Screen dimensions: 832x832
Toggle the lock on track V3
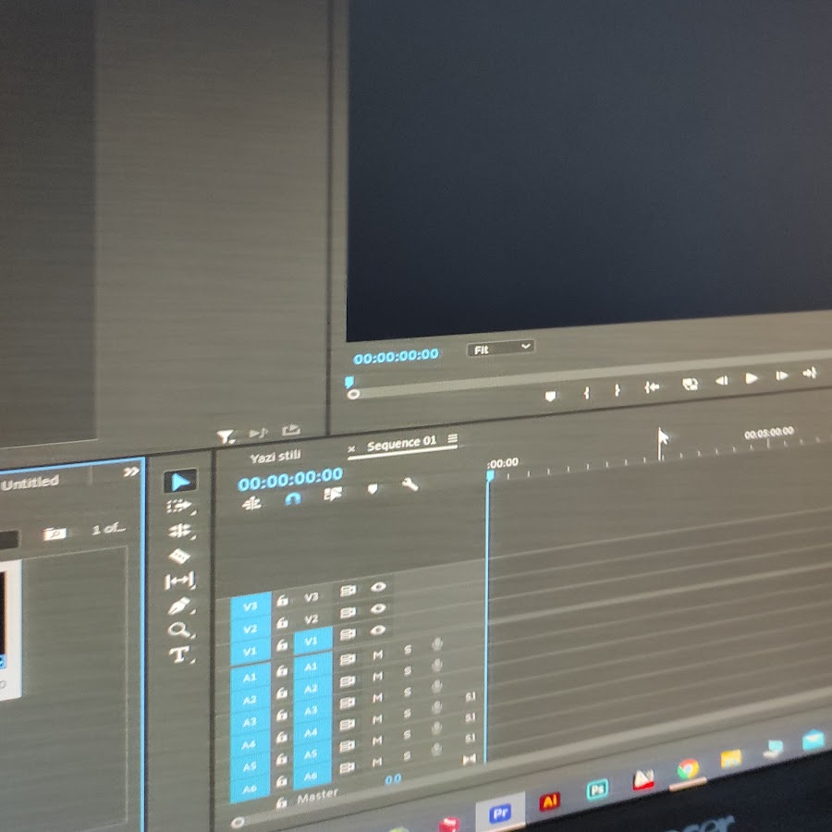coord(282,600)
